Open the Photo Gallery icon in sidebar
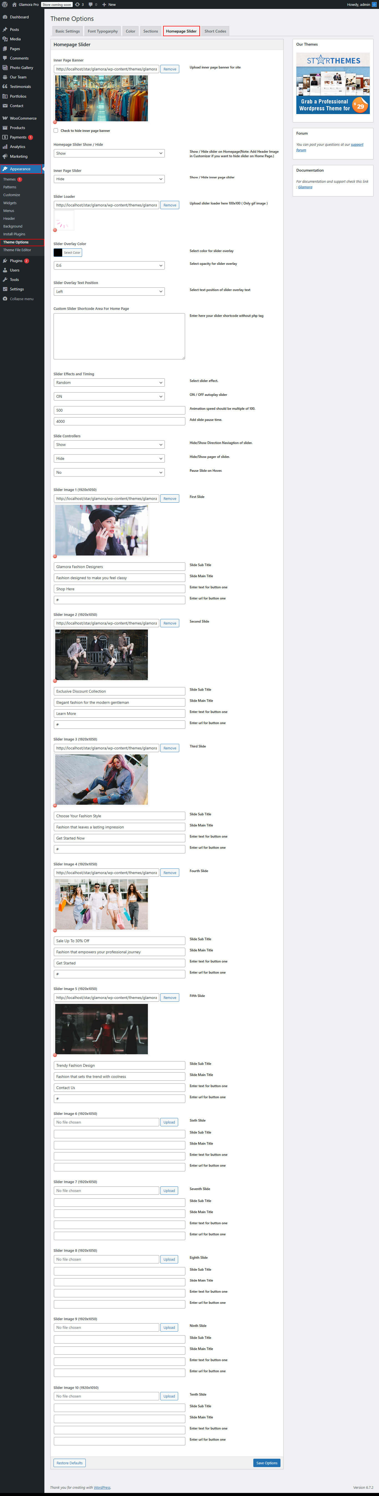The width and height of the screenshot is (379, 1496). tap(5, 67)
